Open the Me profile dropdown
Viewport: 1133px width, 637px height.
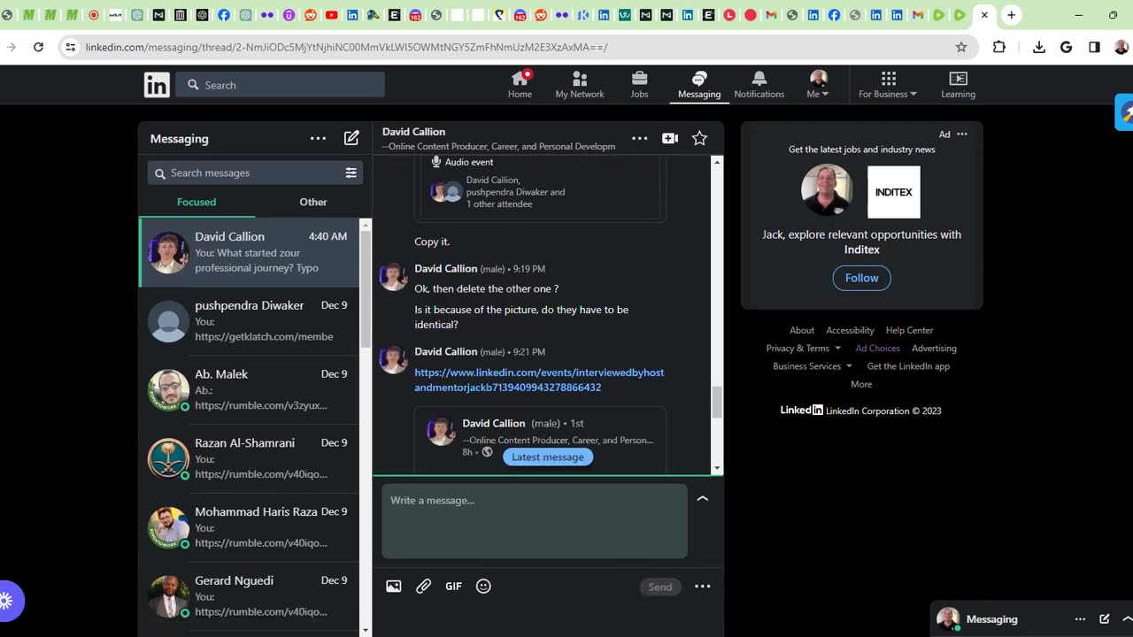click(818, 85)
